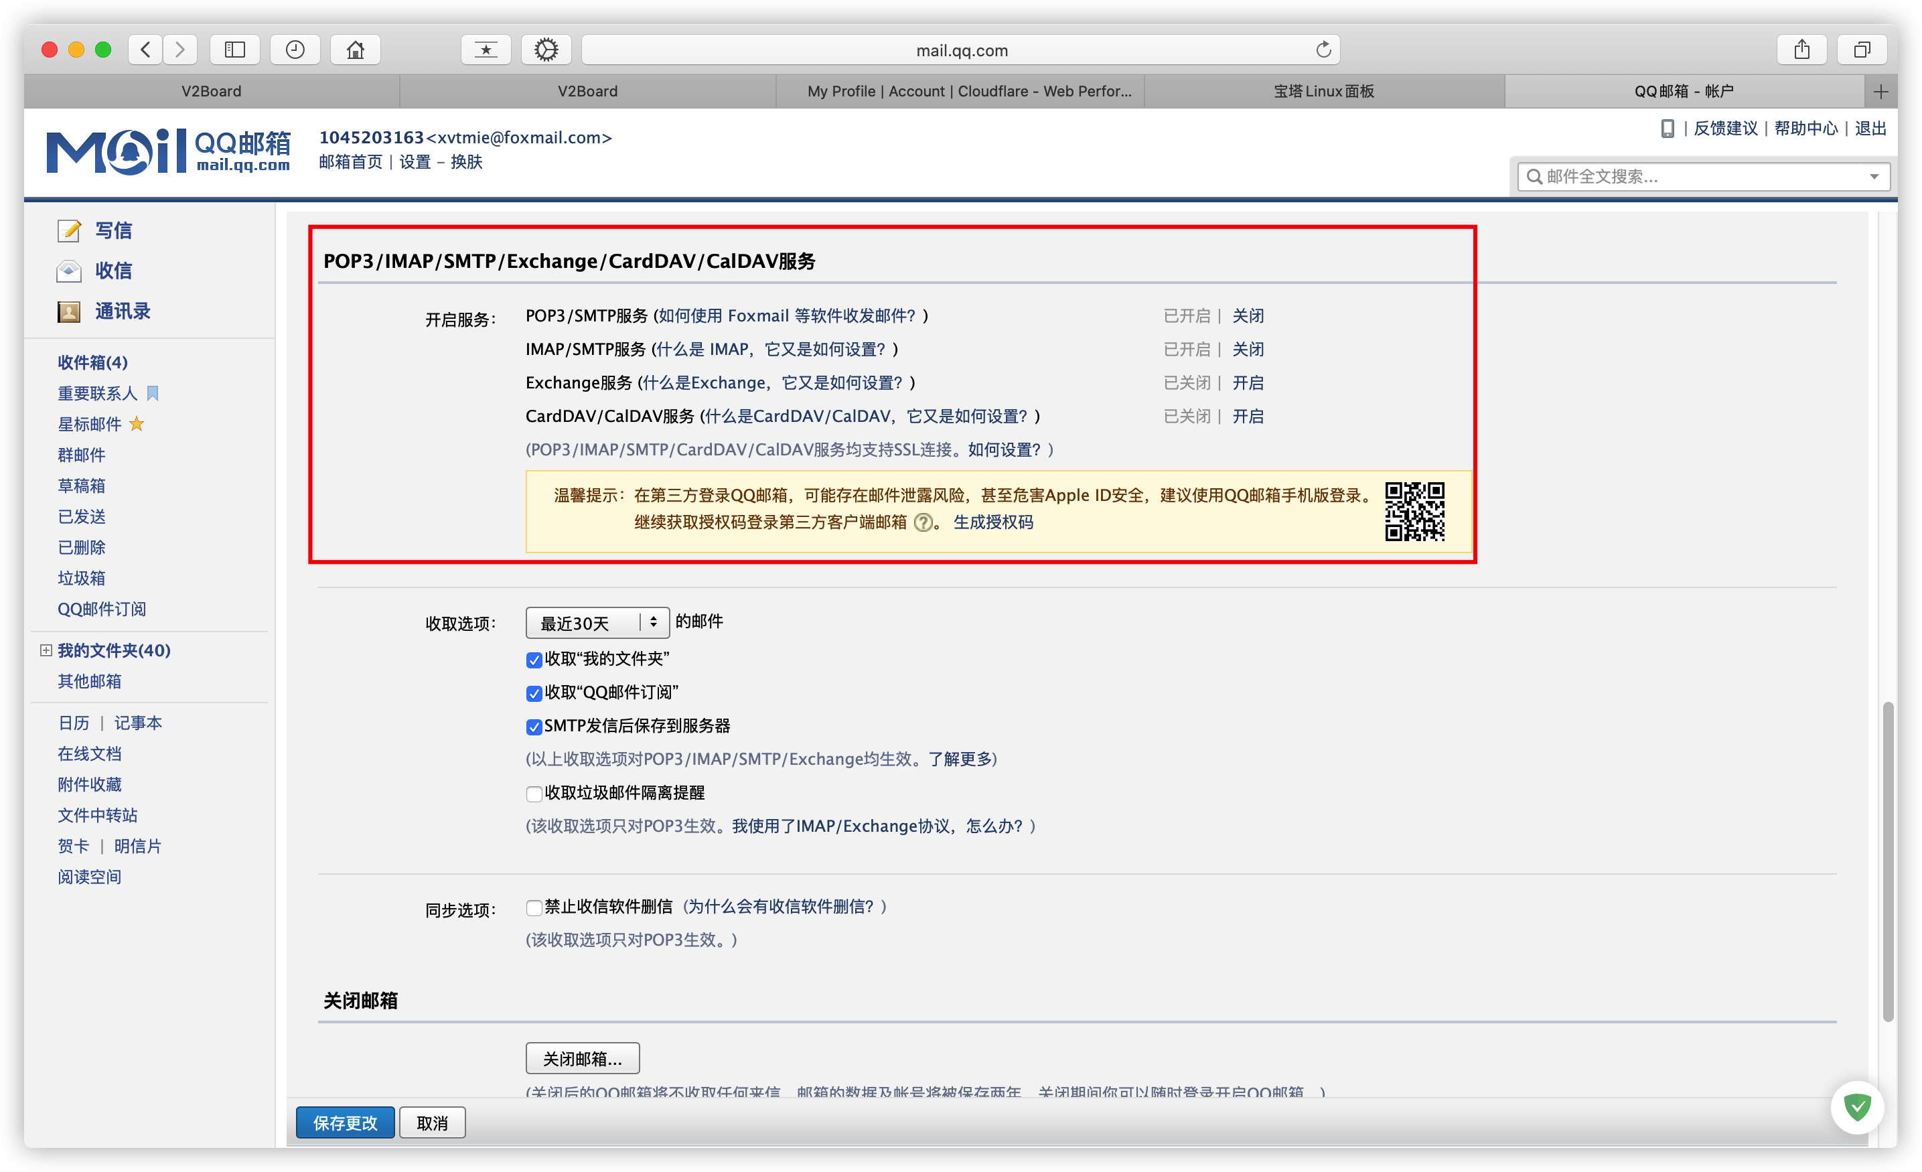Show the tab overview icon
The width and height of the screenshot is (1922, 1172).
(x=1862, y=50)
